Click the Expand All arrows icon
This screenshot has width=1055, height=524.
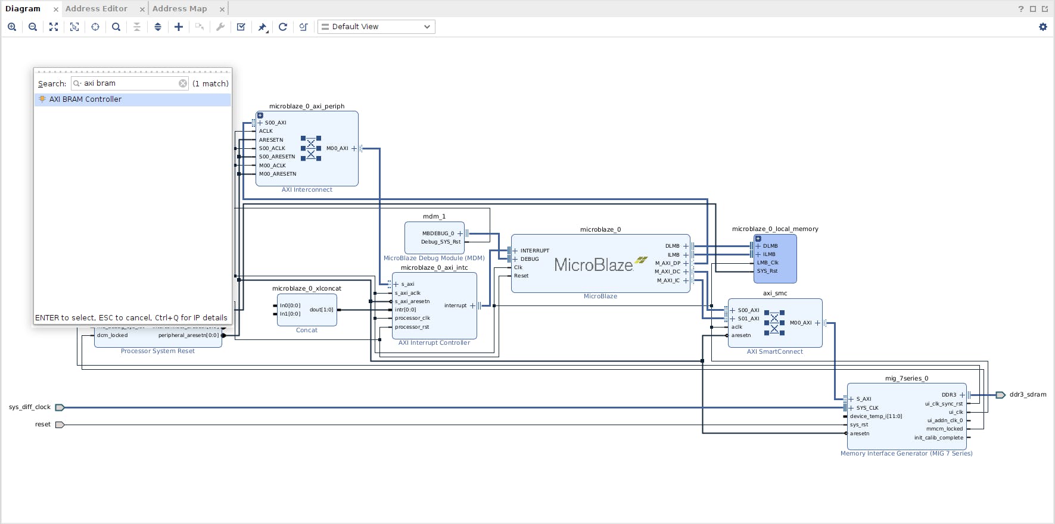click(x=158, y=27)
